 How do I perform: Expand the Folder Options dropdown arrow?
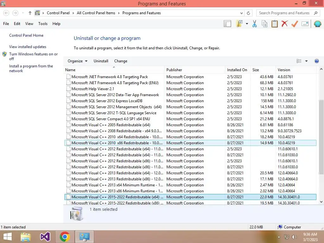247,24
